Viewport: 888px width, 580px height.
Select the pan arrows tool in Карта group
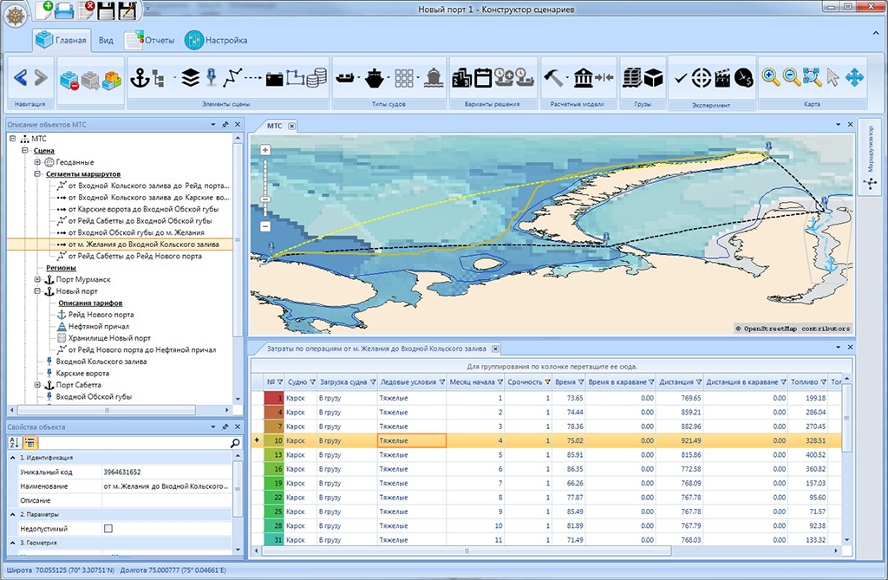[854, 77]
